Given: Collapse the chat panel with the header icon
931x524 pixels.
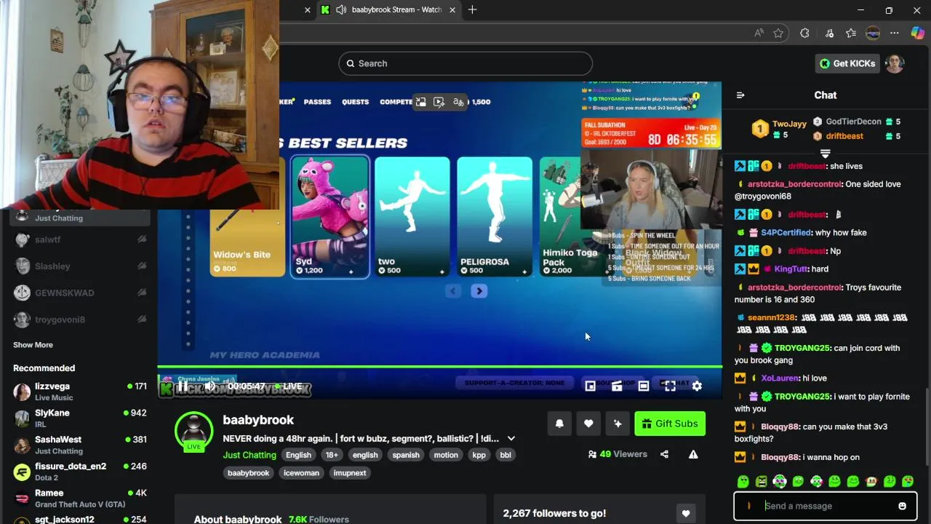Looking at the screenshot, I should click(x=740, y=95).
